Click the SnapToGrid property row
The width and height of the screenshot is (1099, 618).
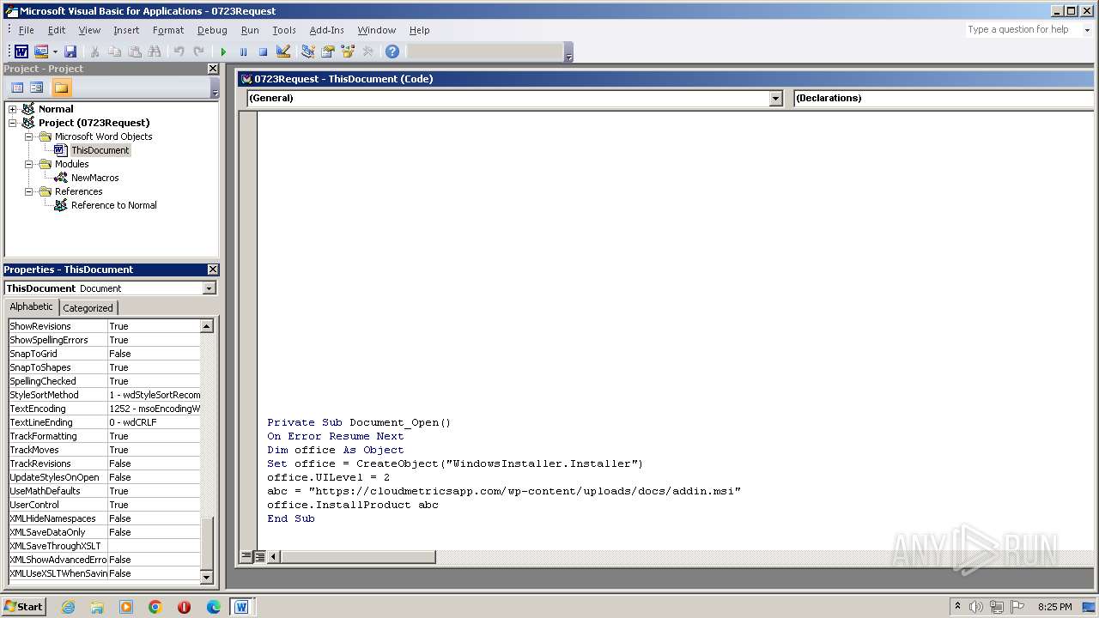(x=104, y=354)
